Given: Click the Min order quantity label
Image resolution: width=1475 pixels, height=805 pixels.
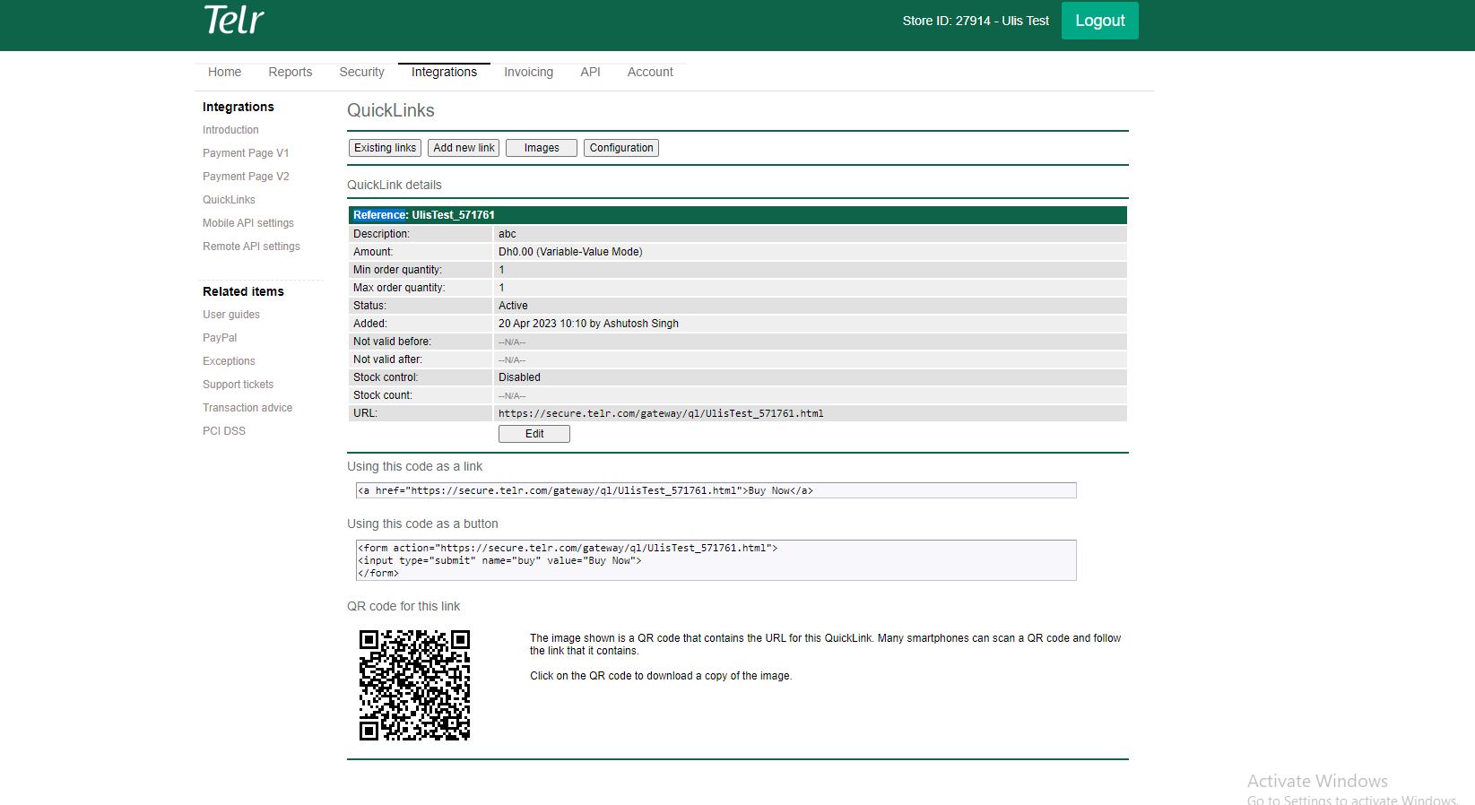Looking at the screenshot, I should point(397,270).
